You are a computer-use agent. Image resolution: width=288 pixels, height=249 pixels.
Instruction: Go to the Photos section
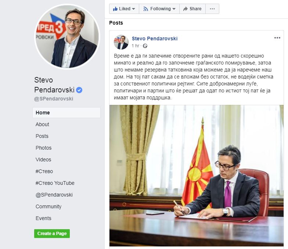point(43,148)
